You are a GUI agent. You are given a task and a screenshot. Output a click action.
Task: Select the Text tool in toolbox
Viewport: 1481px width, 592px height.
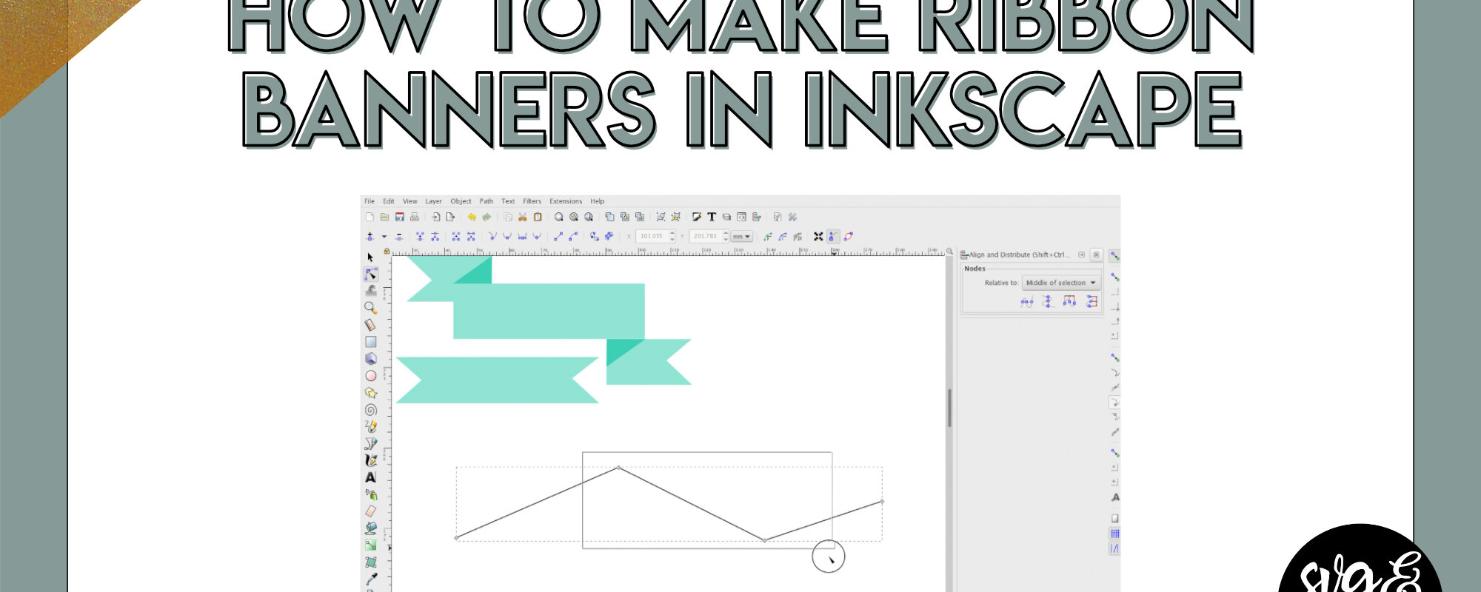point(371,477)
